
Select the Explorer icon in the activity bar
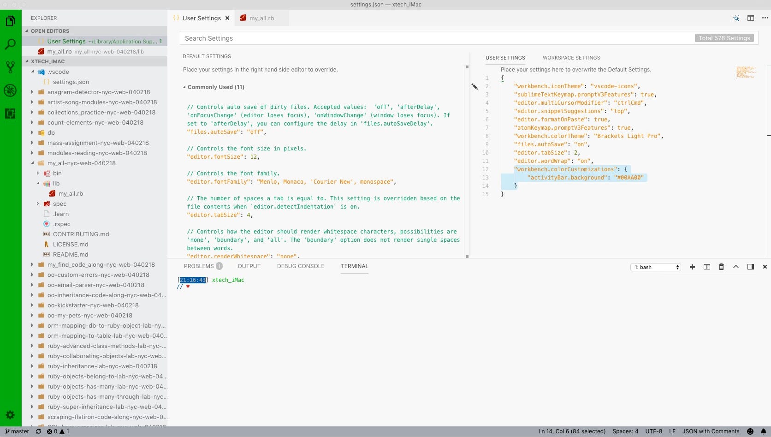coord(10,21)
